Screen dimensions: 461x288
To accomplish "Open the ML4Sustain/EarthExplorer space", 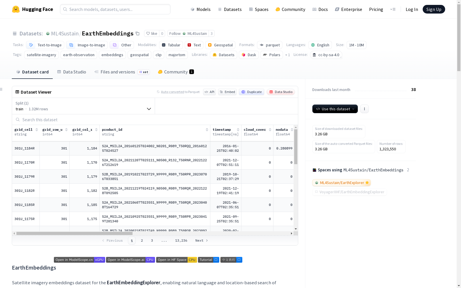I will pyautogui.click(x=341, y=183).
